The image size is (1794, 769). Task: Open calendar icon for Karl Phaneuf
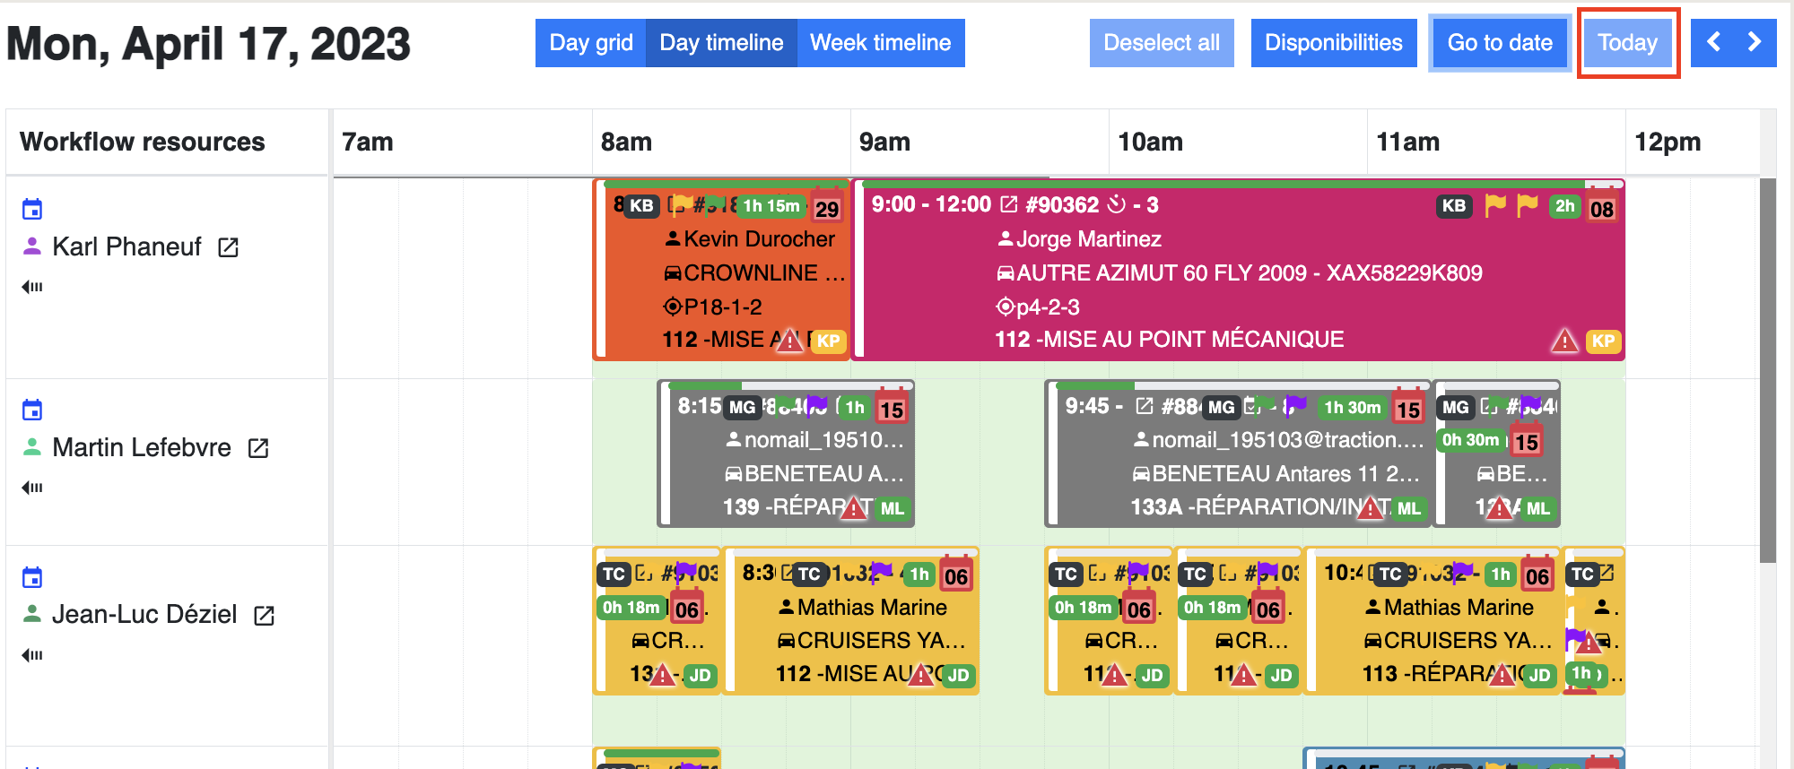pyautogui.click(x=32, y=209)
